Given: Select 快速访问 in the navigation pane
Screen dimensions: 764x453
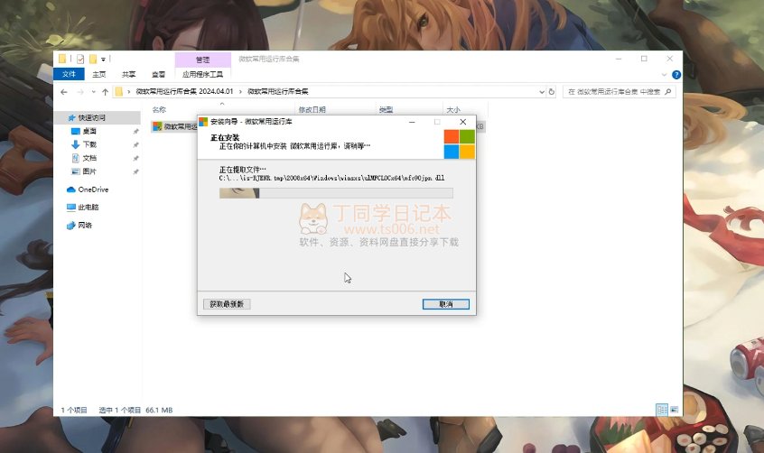Looking at the screenshot, I should [x=91, y=117].
